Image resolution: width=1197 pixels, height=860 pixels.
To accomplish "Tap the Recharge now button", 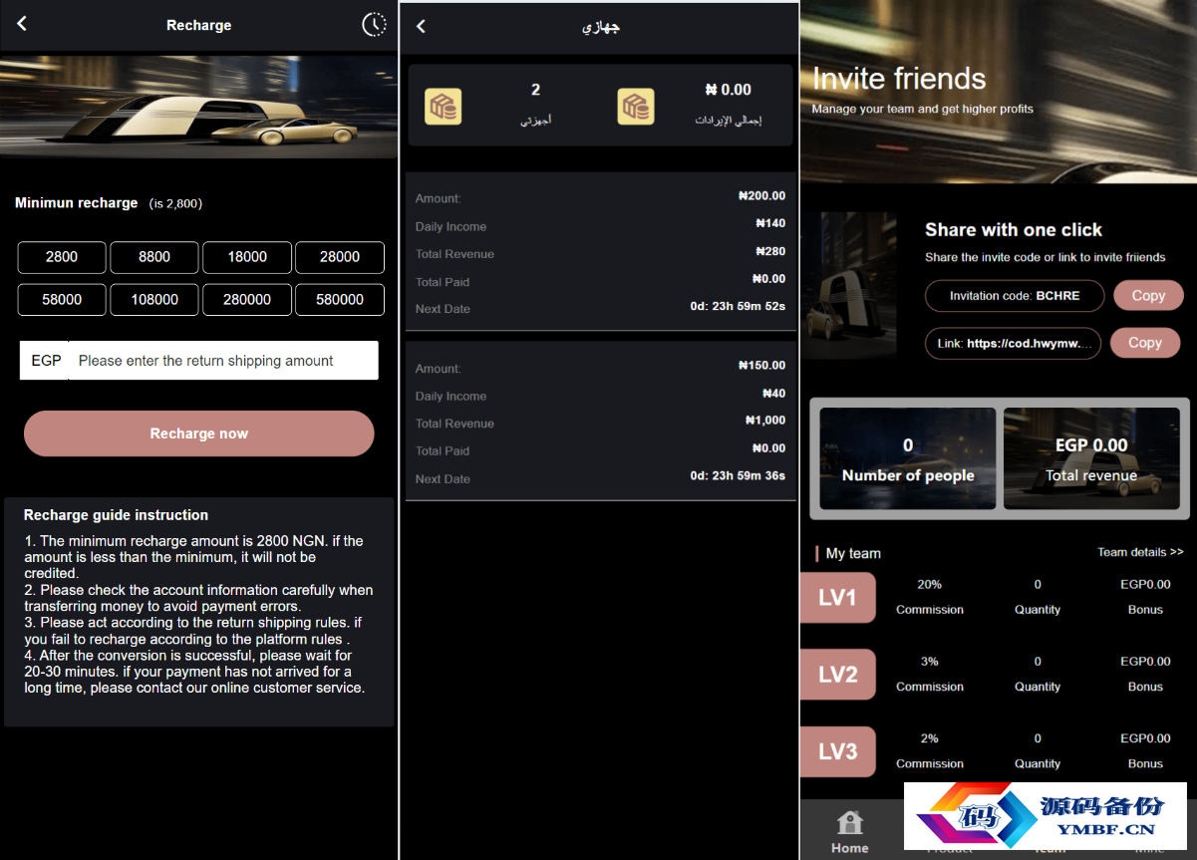I will click(x=199, y=433).
